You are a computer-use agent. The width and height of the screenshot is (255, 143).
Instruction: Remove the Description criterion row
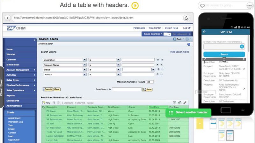[162, 60]
